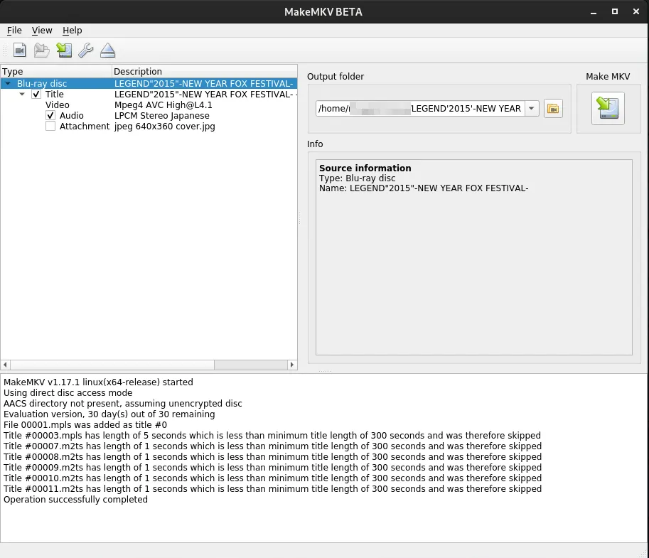
Task: Click inside the output folder path field
Action: (419, 109)
